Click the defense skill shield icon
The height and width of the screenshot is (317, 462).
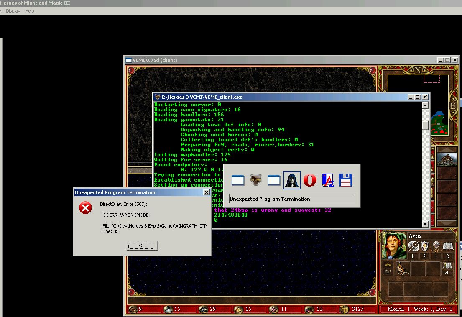coord(425,247)
